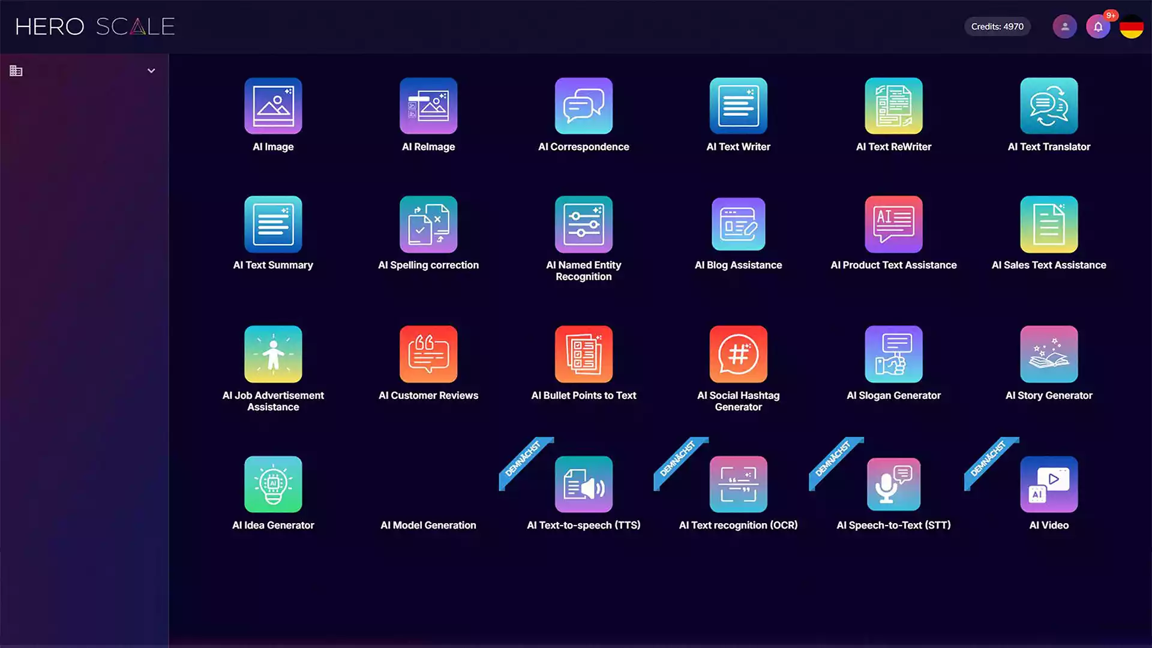This screenshot has width=1152, height=648.
Task: Click the AI Story Generator label
Action: point(1049,395)
